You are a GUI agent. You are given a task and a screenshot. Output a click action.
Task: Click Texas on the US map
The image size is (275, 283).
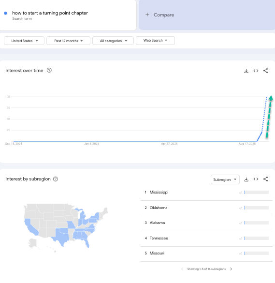61,236
